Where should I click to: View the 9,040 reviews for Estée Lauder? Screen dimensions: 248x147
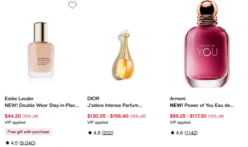pyautogui.click(x=27, y=143)
